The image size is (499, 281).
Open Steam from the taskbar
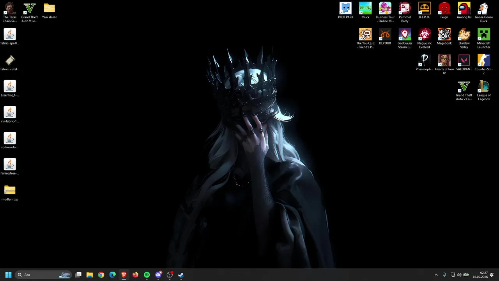click(x=181, y=275)
